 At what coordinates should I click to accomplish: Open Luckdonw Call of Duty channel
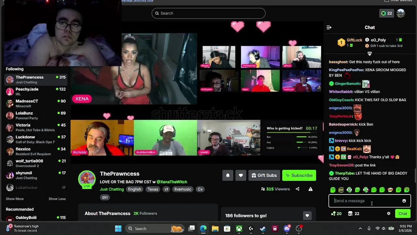click(36, 139)
